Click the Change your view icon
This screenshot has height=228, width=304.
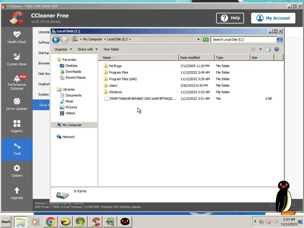(253, 49)
